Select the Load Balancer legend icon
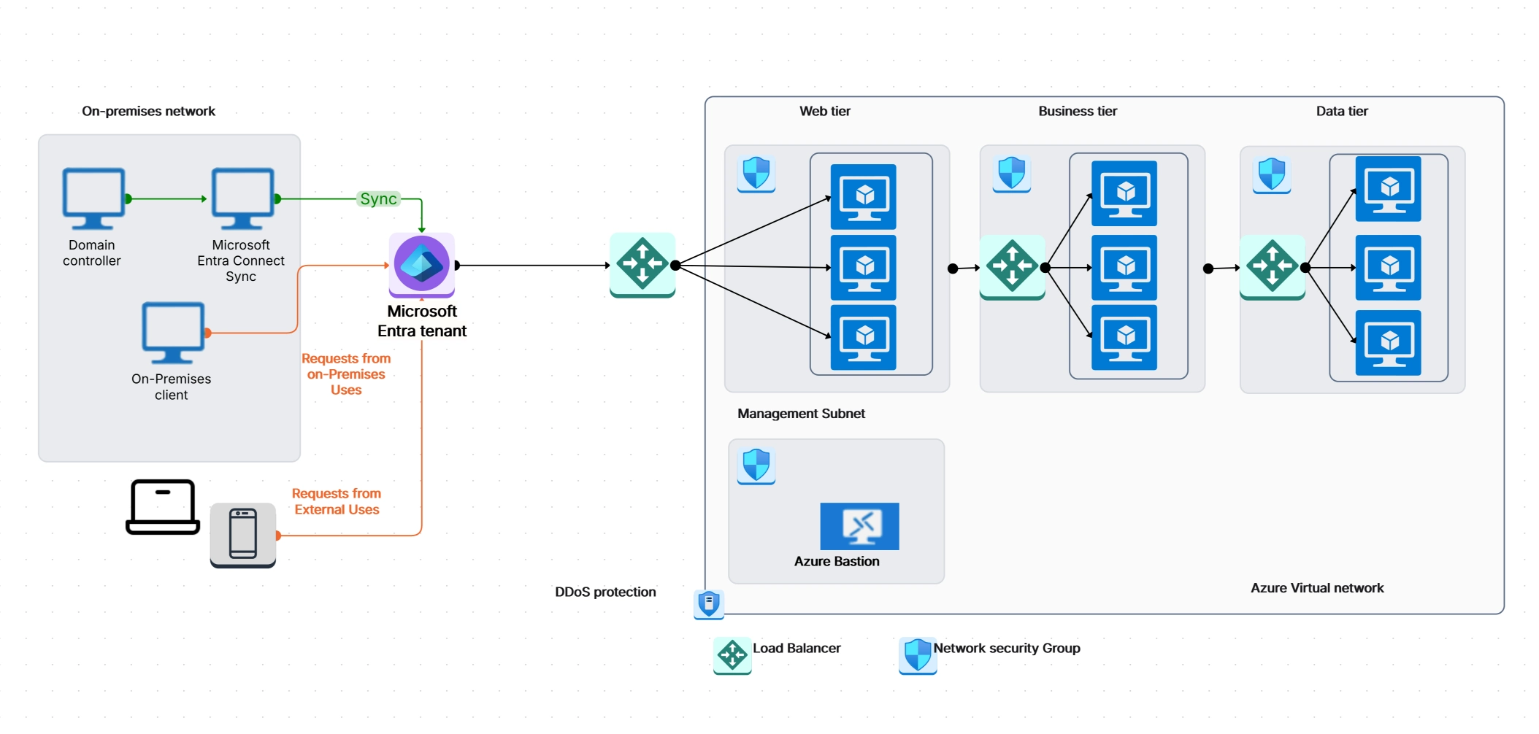 (732, 655)
